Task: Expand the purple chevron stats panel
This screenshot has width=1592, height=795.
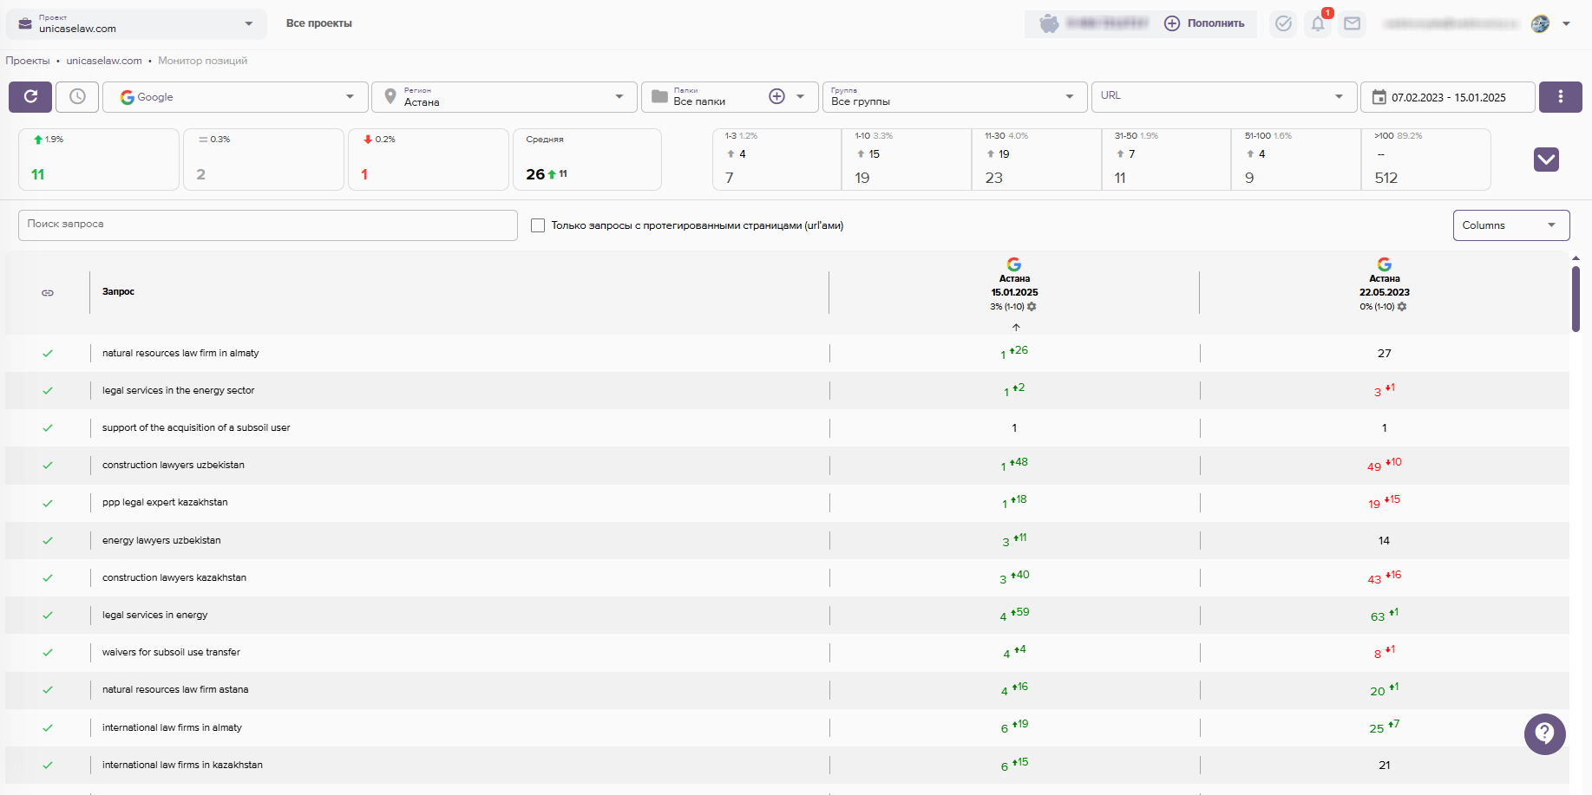Action: point(1546,160)
